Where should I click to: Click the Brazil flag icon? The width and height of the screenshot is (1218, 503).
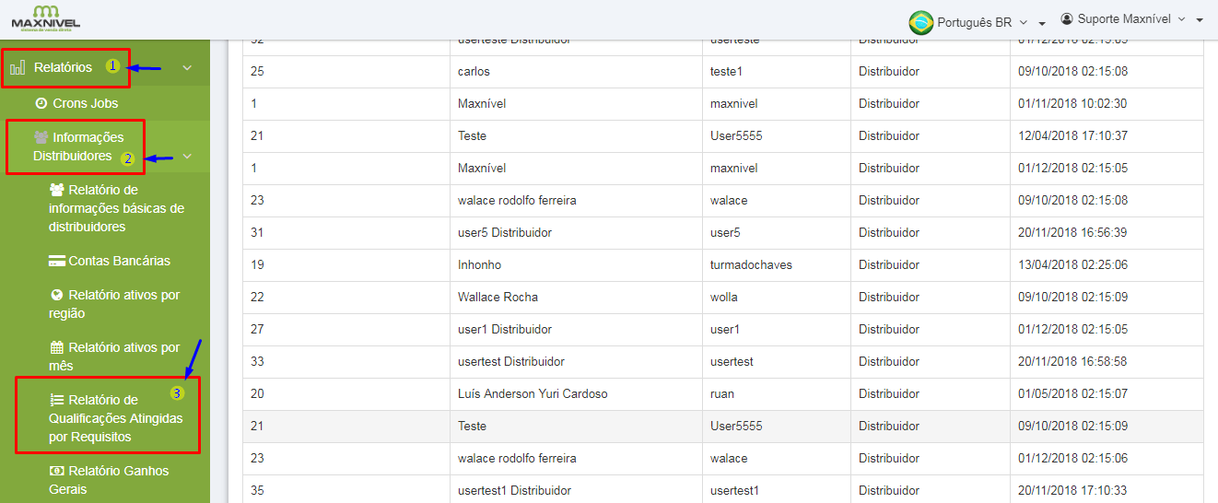point(920,22)
